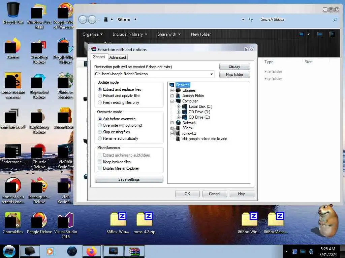
Task: Toggle the Explorer preview pane icon
Action: (x=320, y=34)
